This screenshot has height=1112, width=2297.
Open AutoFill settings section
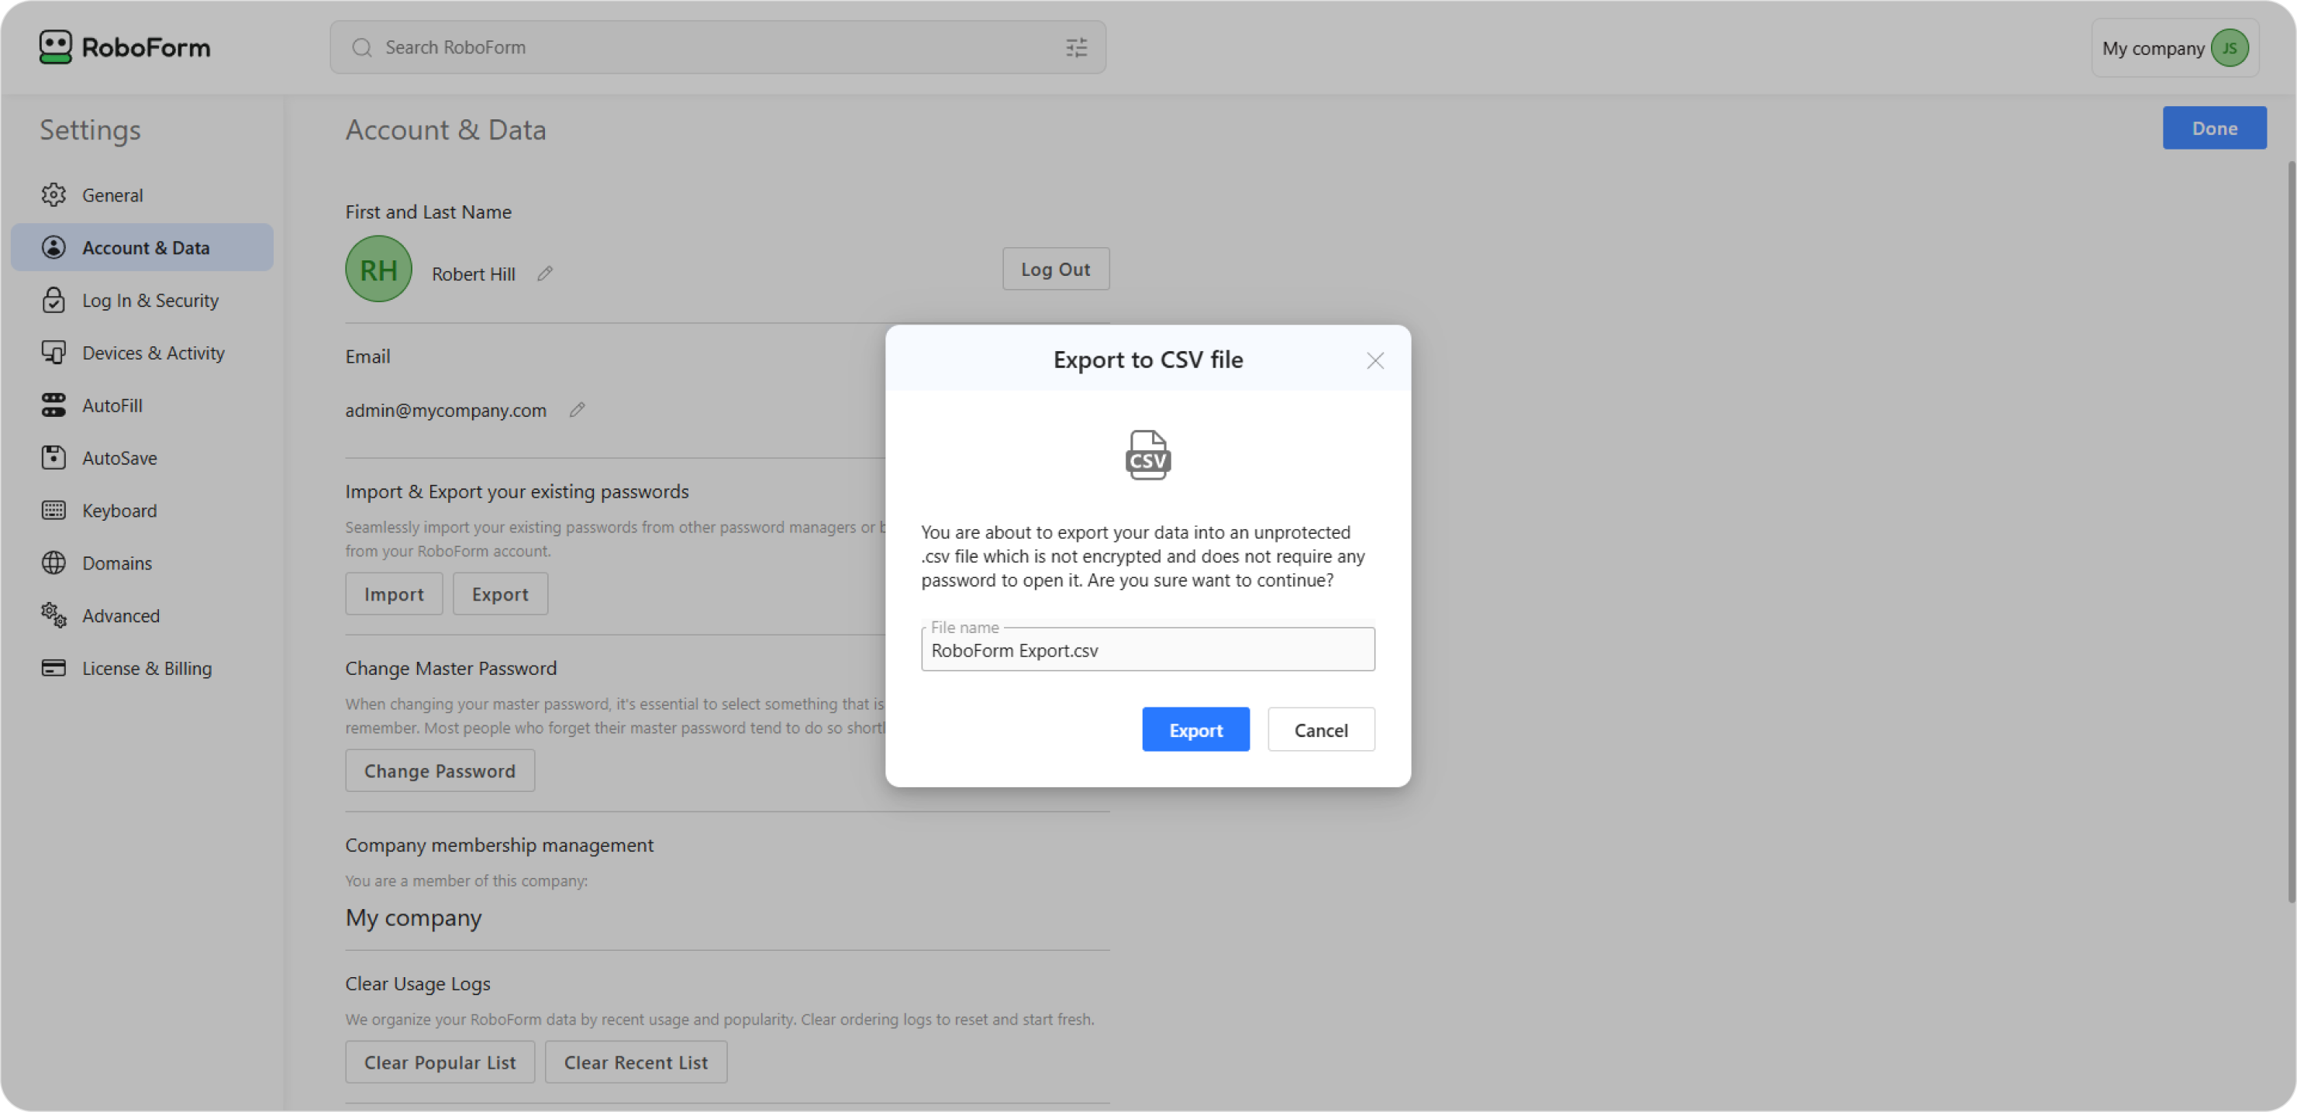tap(143, 405)
